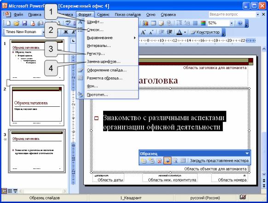The height and width of the screenshot is (203, 268).
Task: Open the Правка menu
Action: pos(35,15)
